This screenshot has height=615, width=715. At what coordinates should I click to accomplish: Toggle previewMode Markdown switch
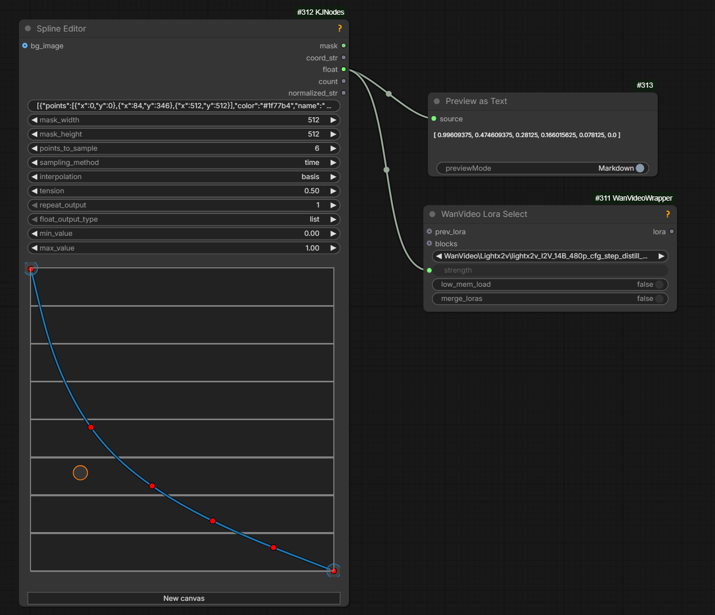point(640,169)
